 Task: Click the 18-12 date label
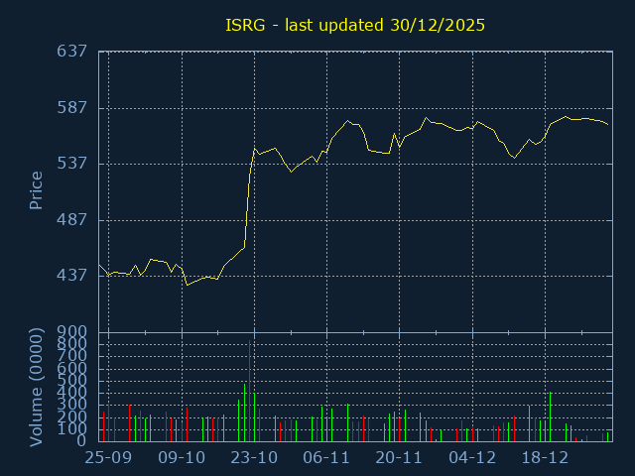tap(545, 458)
